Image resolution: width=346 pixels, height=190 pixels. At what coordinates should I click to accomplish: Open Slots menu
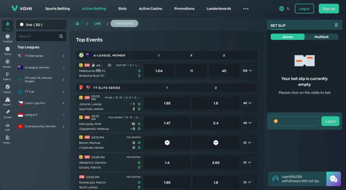(x=122, y=8)
